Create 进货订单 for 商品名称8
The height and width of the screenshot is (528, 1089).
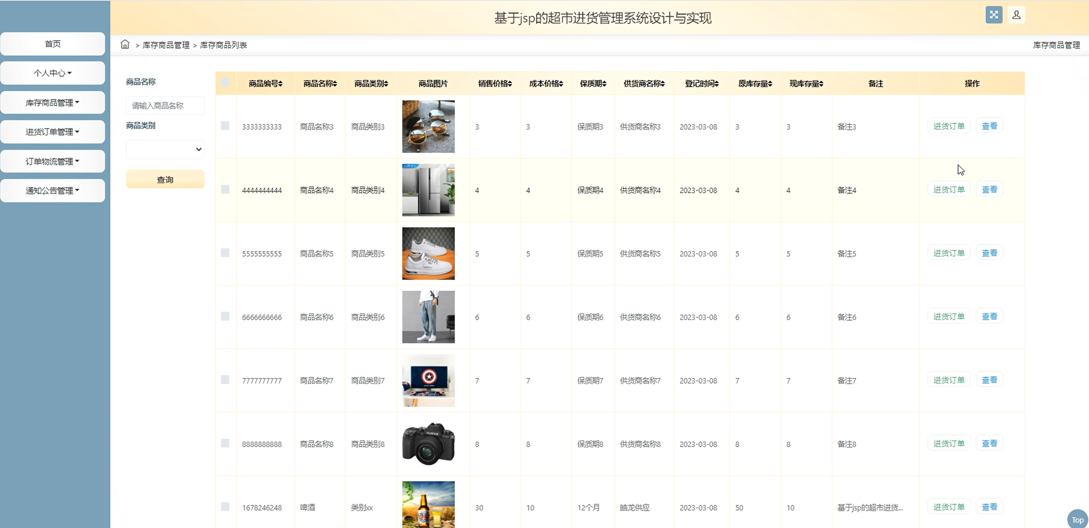(x=949, y=443)
